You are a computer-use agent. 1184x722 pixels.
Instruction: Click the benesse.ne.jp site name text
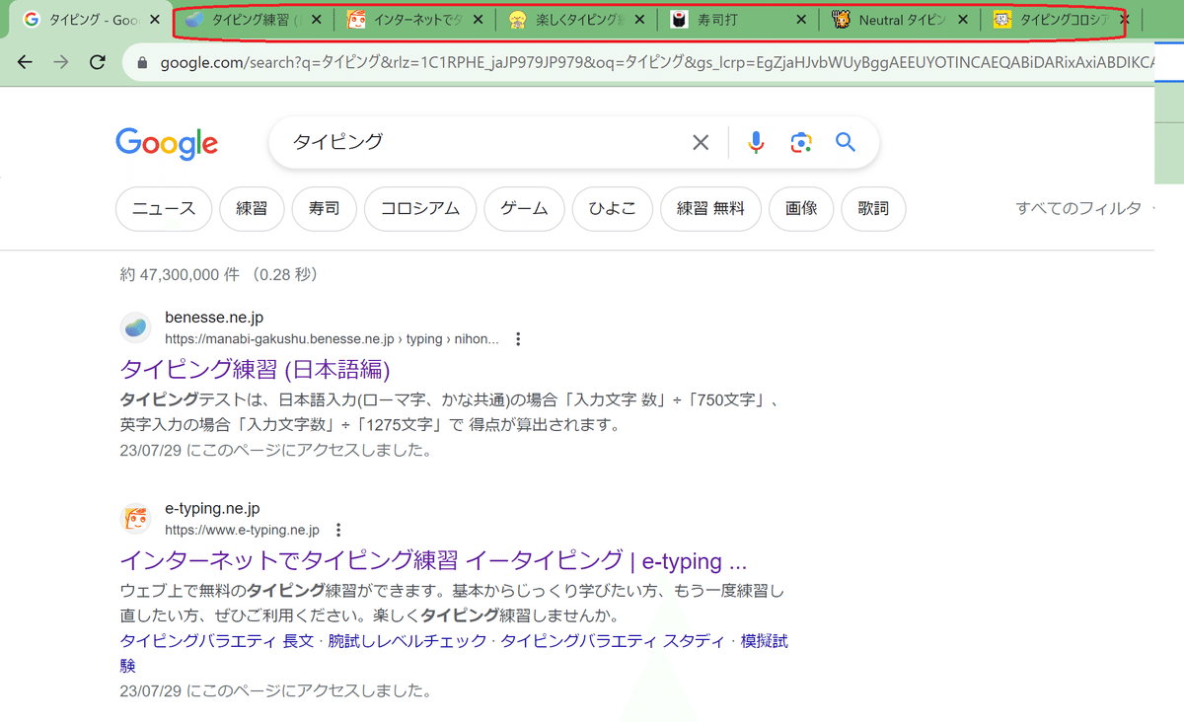214,318
